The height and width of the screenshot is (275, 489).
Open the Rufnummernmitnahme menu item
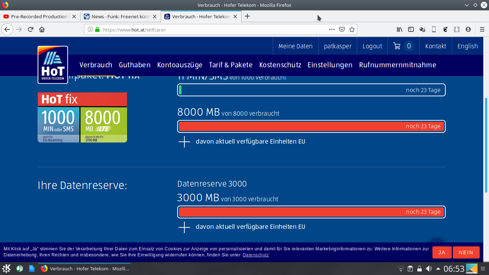pos(398,65)
